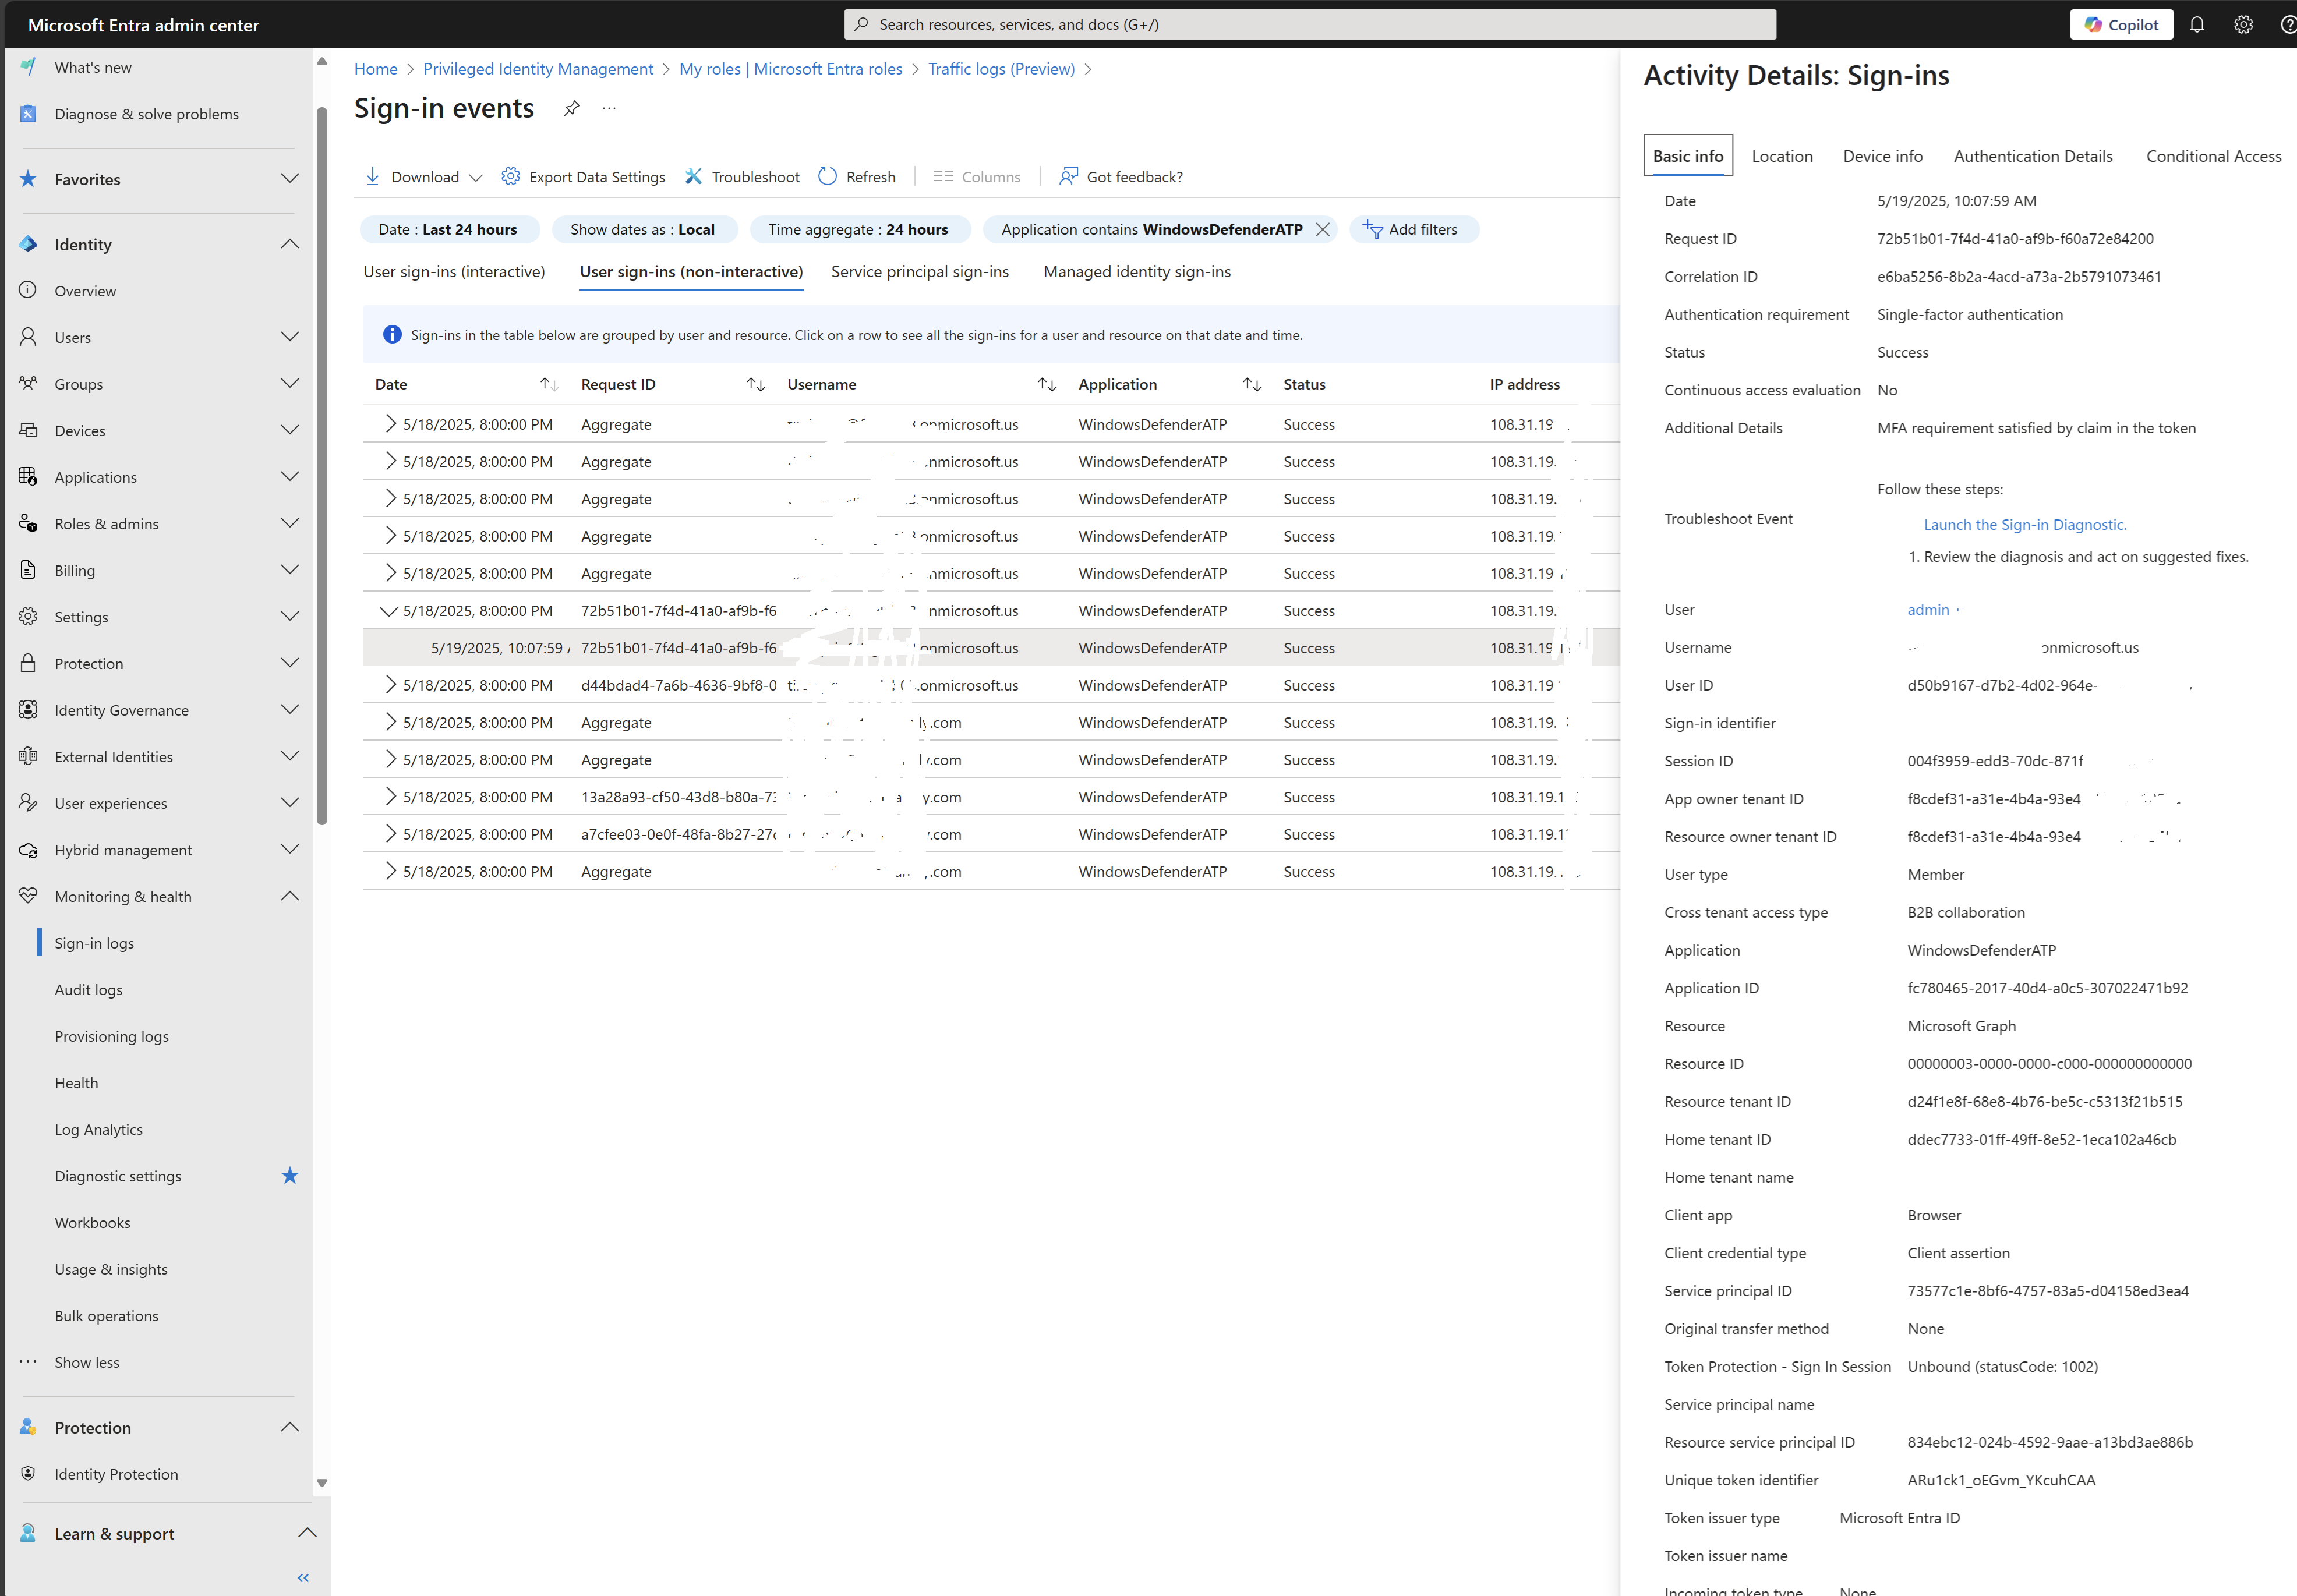Open Identity Protection in sidebar
The height and width of the screenshot is (1596, 2297).
point(116,1473)
